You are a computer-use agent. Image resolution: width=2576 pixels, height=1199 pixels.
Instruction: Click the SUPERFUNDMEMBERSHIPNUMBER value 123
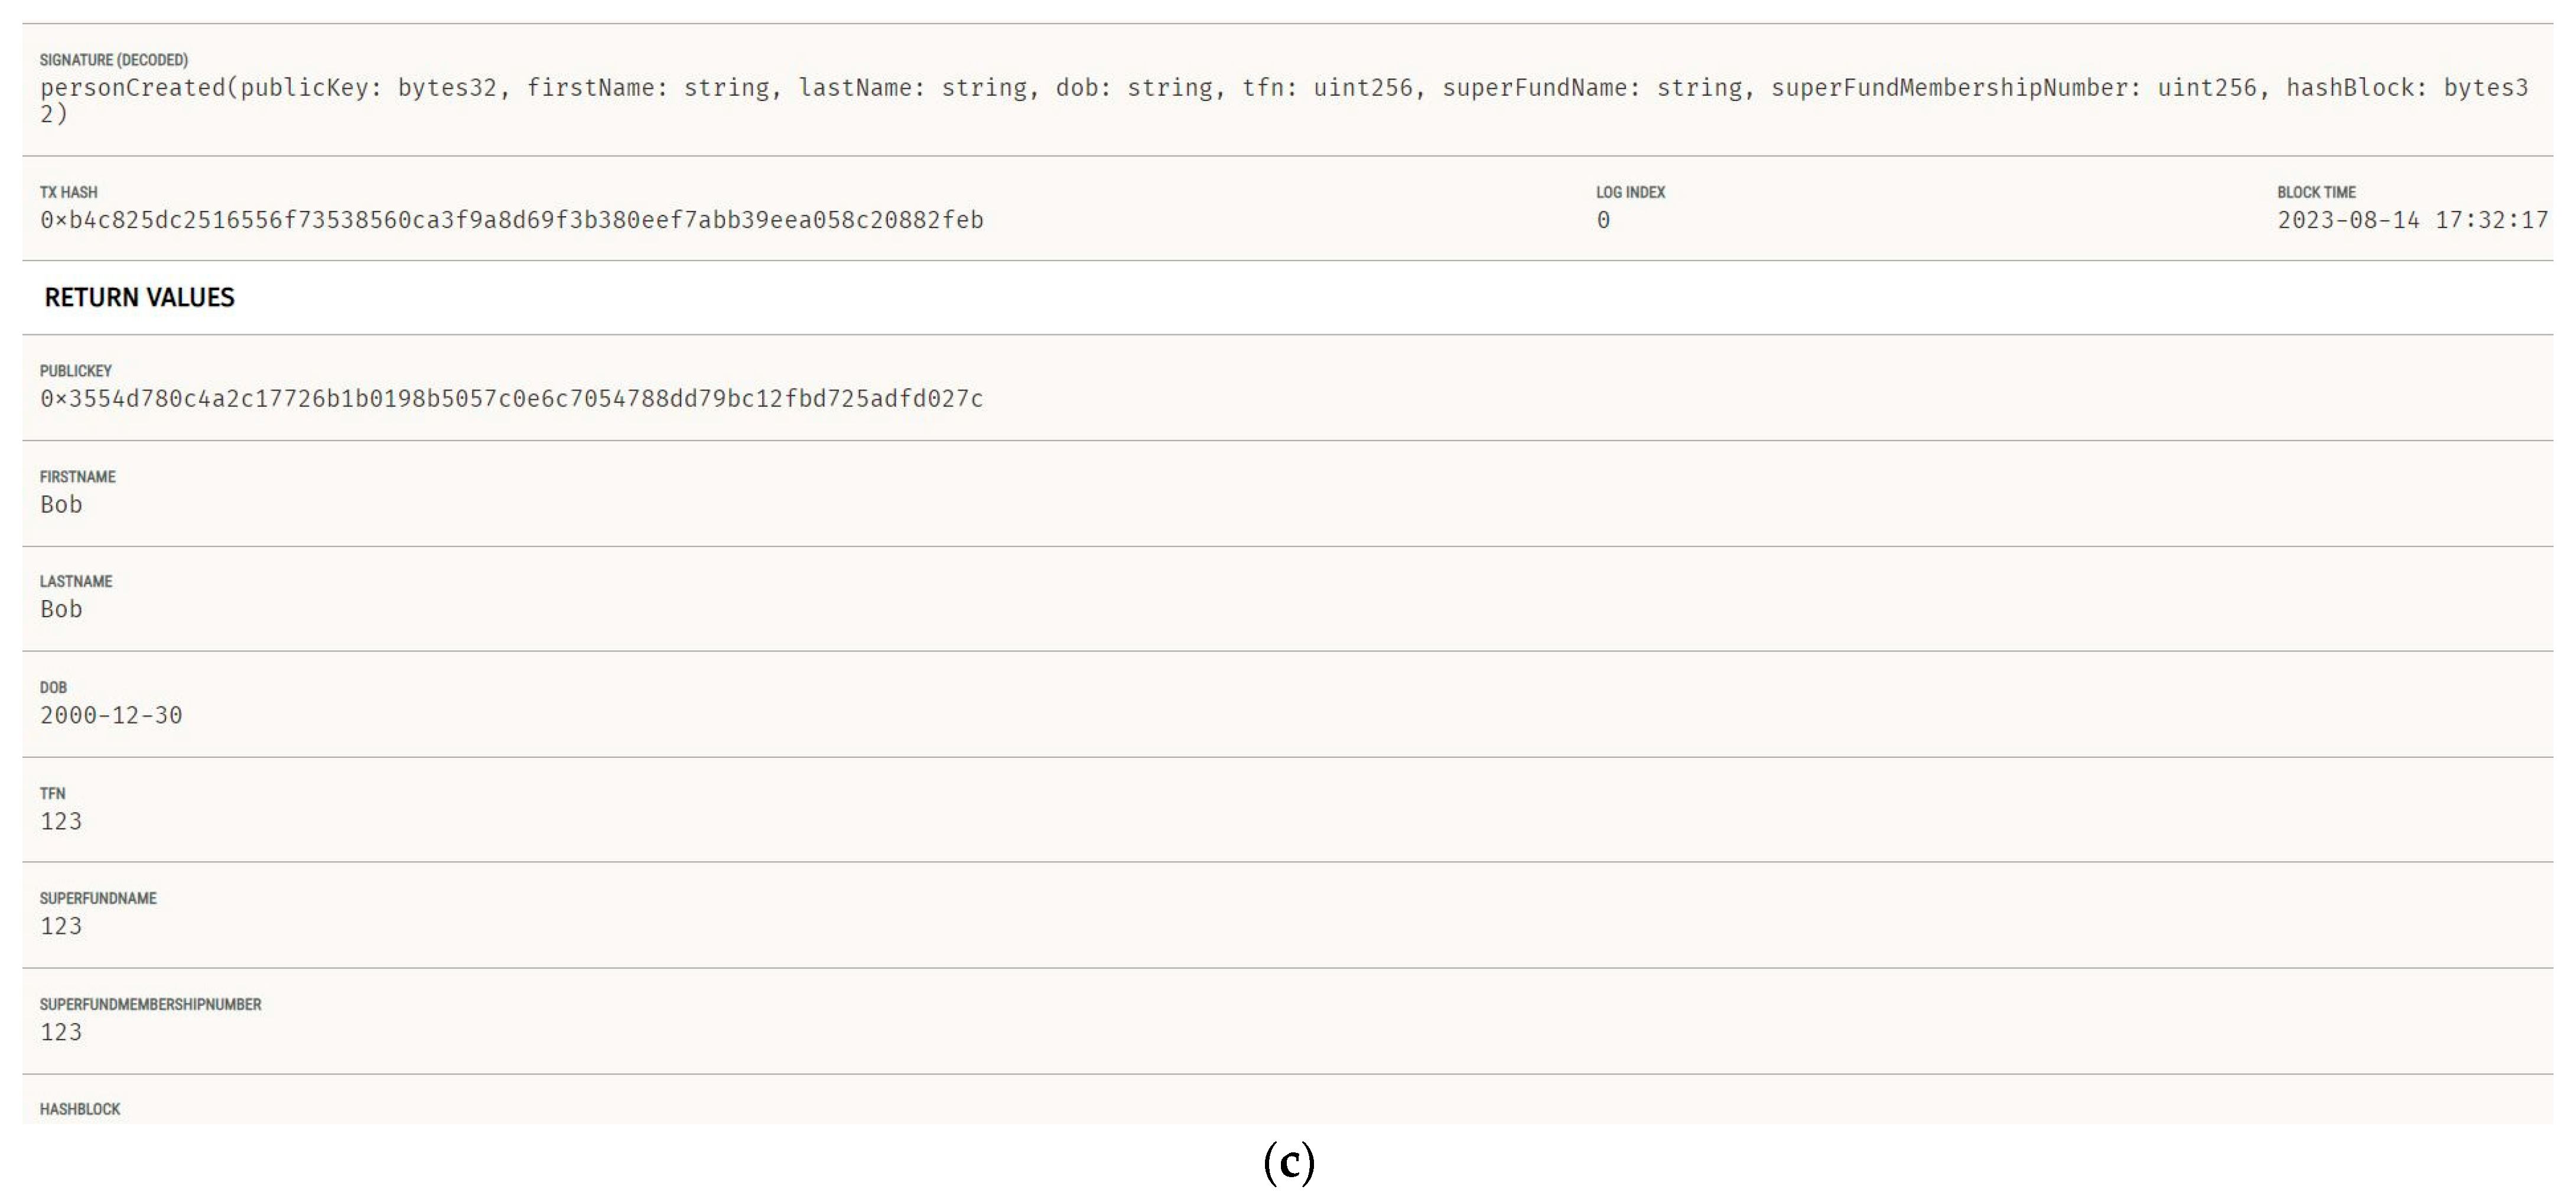[x=61, y=1033]
